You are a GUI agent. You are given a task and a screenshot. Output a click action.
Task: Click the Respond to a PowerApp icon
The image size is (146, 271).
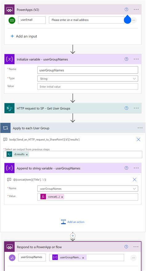coord(9,247)
